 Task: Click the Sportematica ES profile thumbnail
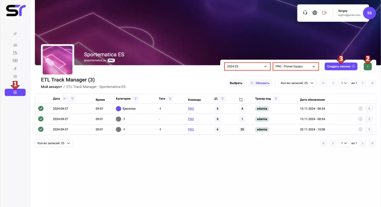pyautogui.click(x=57, y=60)
